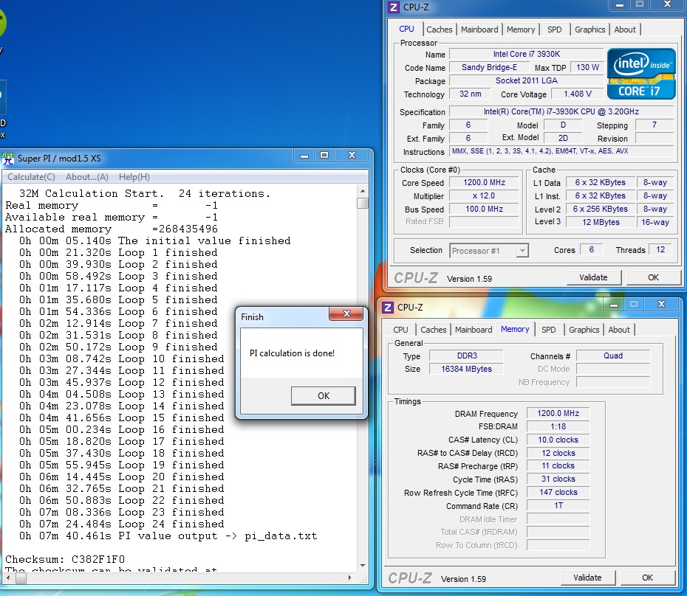Switch to Caches tab in lower CPU-Z window
The image size is (687, 596).
click(434, 330)
